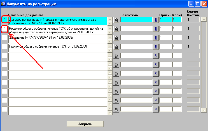Click blue down-arrow button in Протокол общего собрания row
208x131 pixels.
pyautogui.click(x=156, y=47)
